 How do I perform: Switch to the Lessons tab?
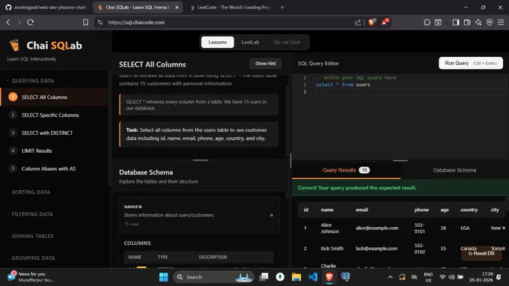pyautogui.click(x=218, y=42)
